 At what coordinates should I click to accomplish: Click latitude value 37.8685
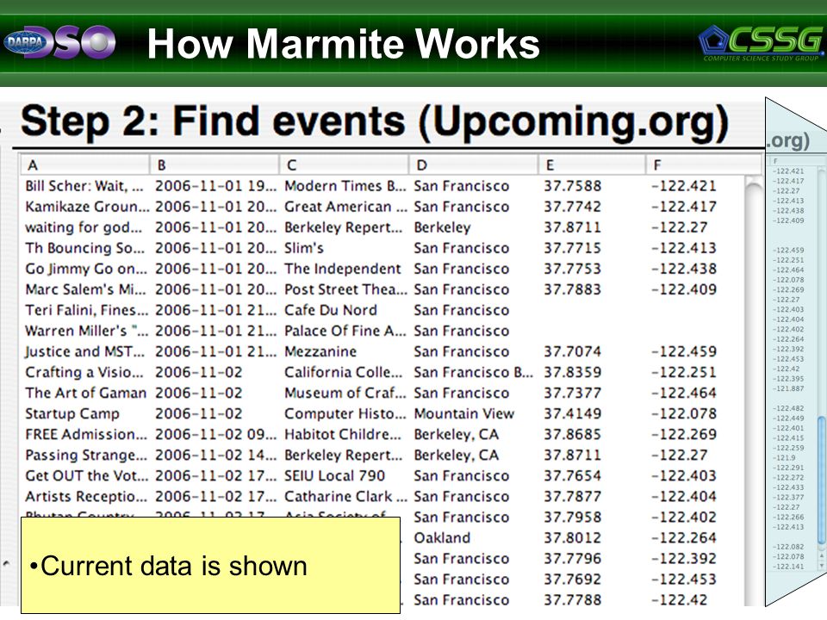pyautogui.click(x=572, y=434)
